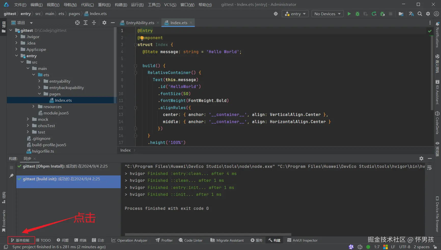
Task: Click the horizontal scrollbar in build output
Action: click(208, 234)
